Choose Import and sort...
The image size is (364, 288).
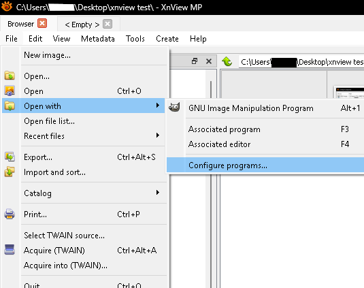pos(84,172)
